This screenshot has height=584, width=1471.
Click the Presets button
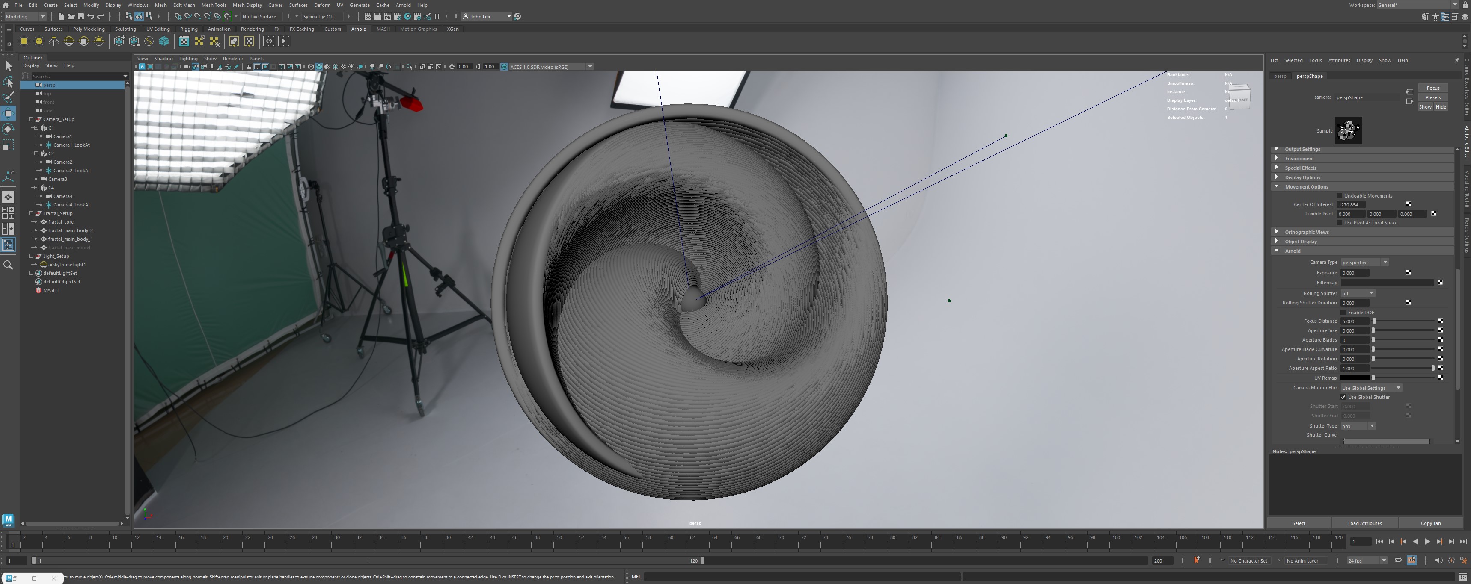coord(1433,97)
